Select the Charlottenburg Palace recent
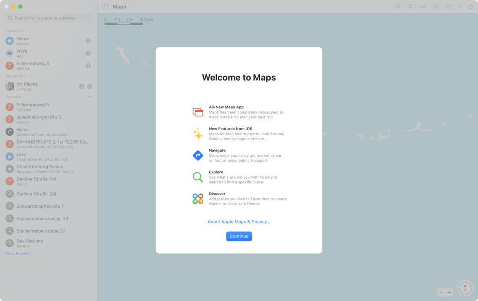Viewport: 478px width, 301px height. point(49,169)
